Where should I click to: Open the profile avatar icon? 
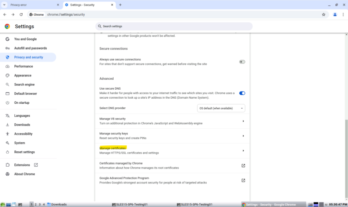click(335, 14)
